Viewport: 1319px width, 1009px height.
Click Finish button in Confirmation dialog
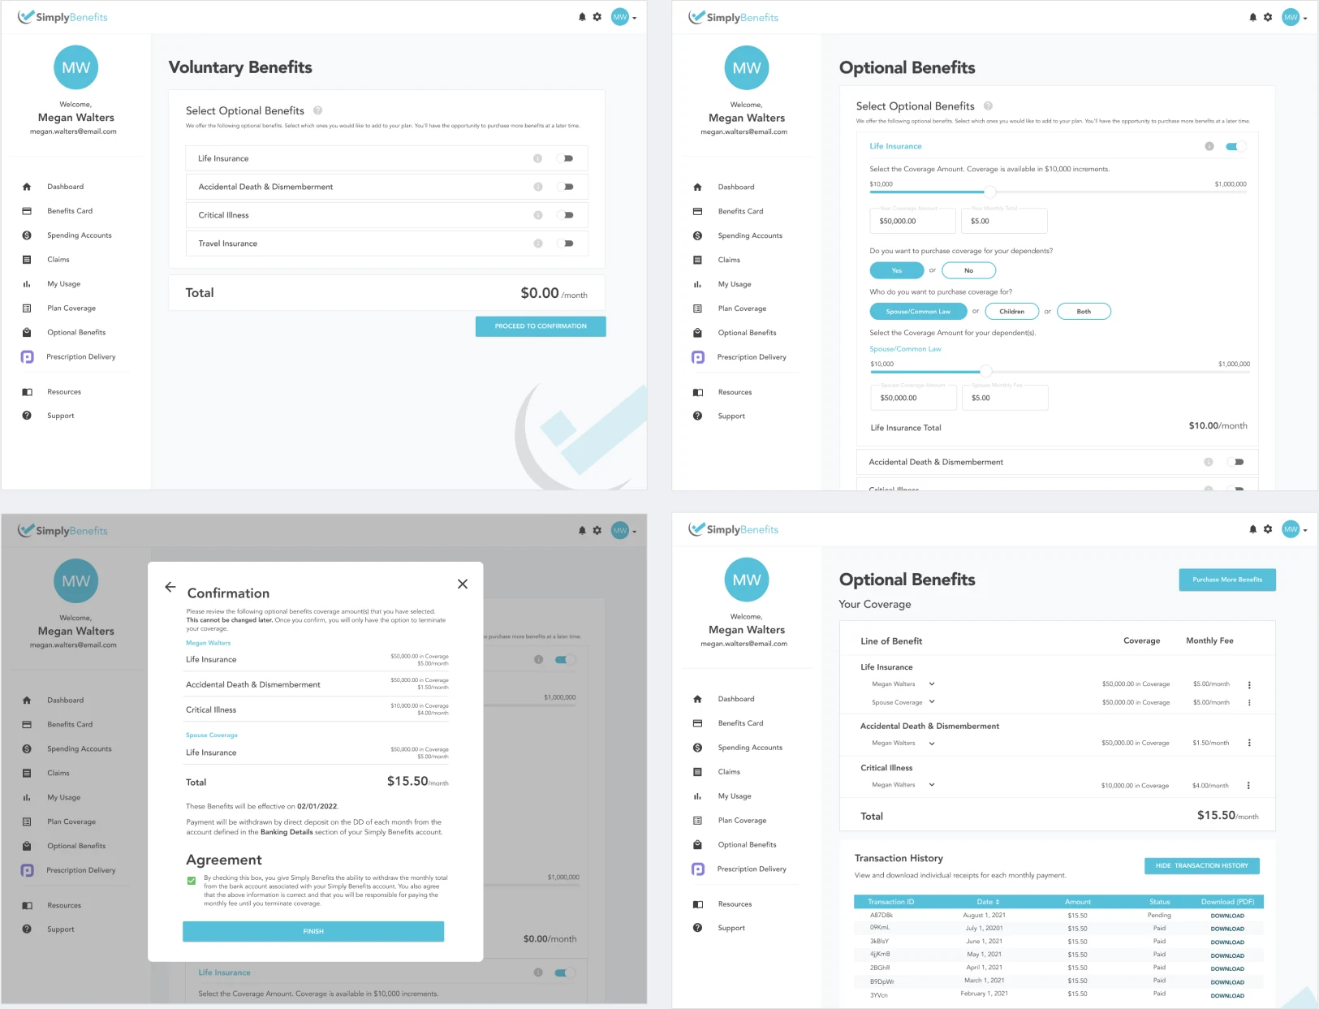click(x=313, y=931)
